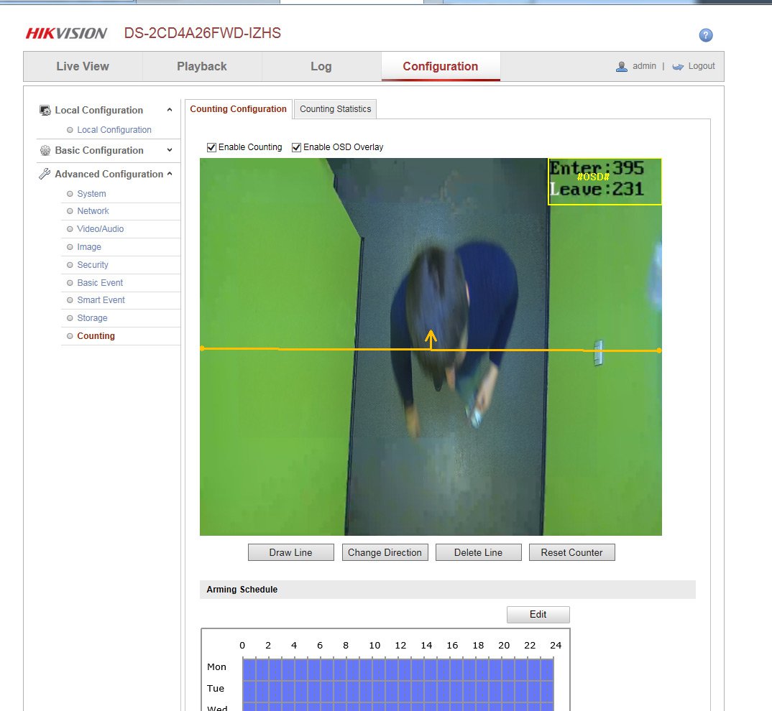Click the Local Configuration monitor icon
The image size is (772, 711).
pyautogui.click(x=45, y=110)
